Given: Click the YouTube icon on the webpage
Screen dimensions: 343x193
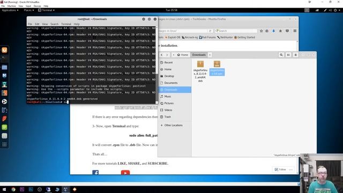Looking at the screenshot, I should [125, 173].
